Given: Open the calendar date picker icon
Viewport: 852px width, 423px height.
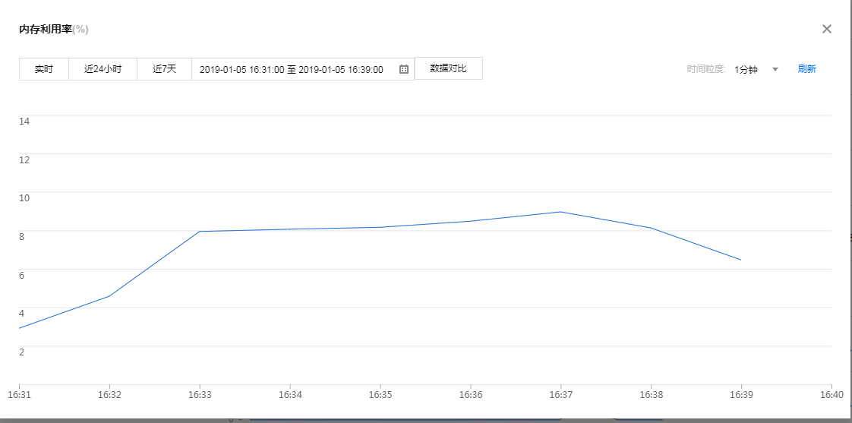Looking at the screenshot, I should click(404, 69).
